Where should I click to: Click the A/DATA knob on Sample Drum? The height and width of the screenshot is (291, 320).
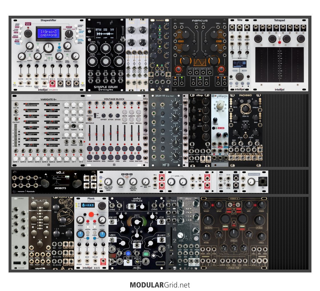[92, 48]
